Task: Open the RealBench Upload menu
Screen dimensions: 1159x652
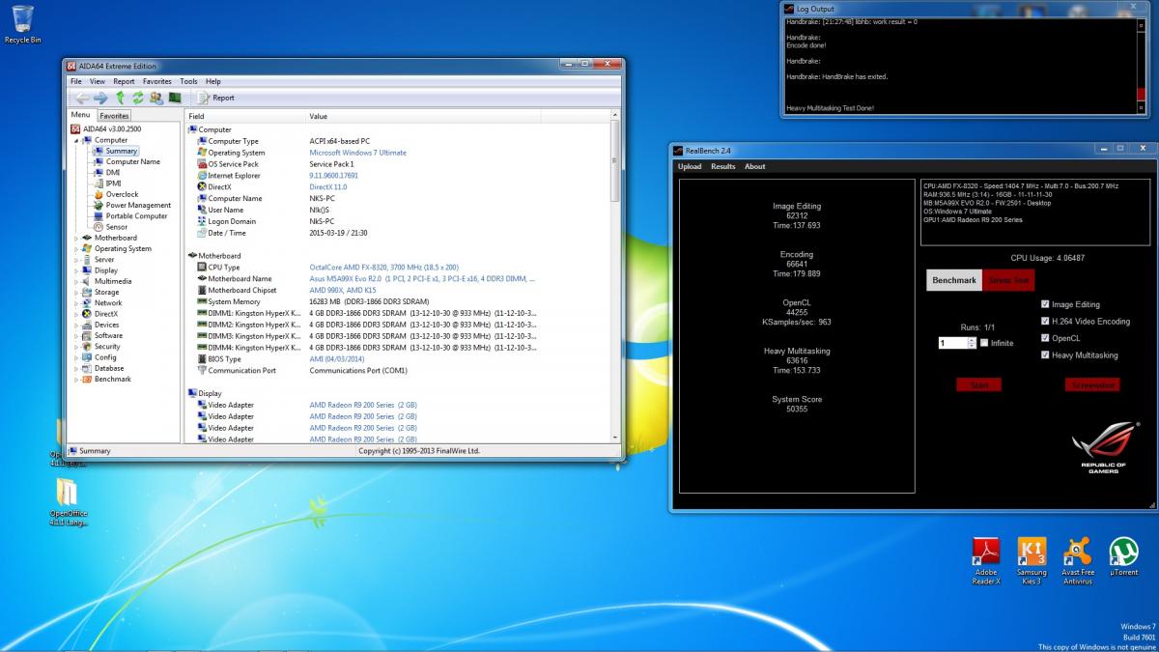Action: click(690, 166)
